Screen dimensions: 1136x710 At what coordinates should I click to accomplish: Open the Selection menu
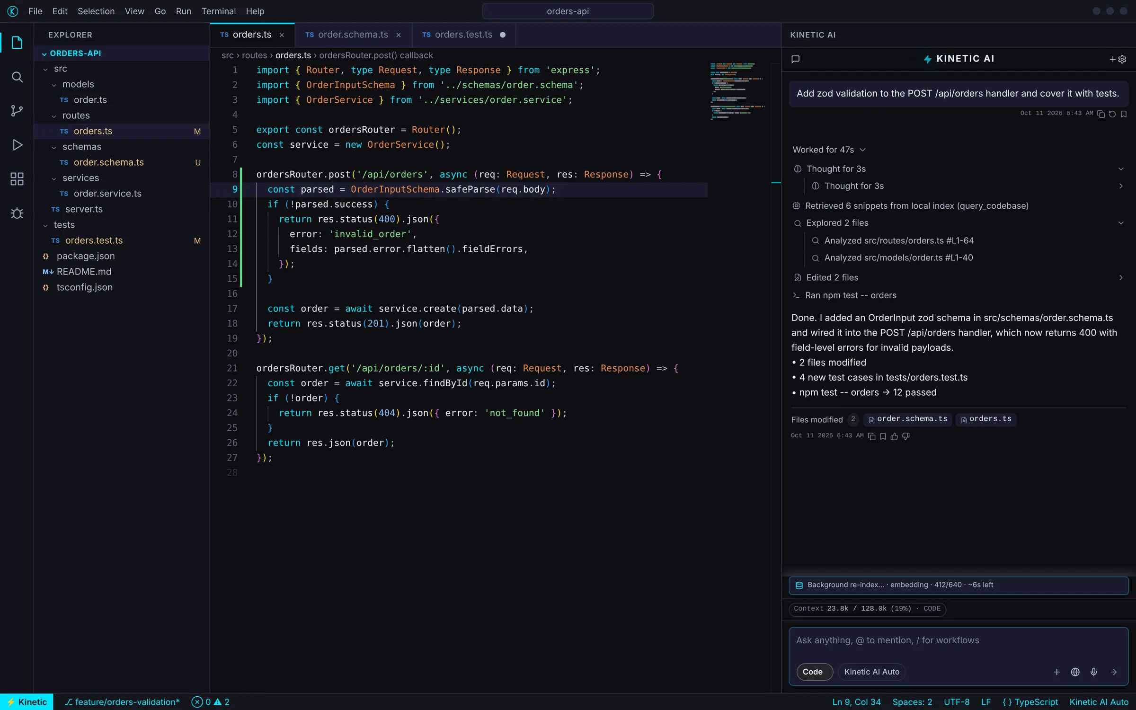coord(96,11)
